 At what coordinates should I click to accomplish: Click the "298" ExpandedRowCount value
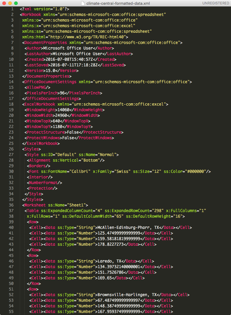coord(158,211)
